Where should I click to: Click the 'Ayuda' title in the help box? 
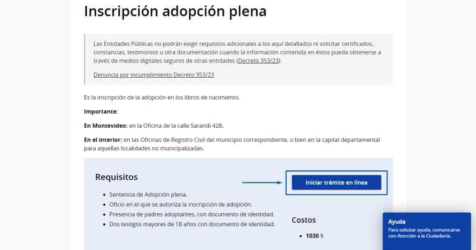click(x=396, y=221)
